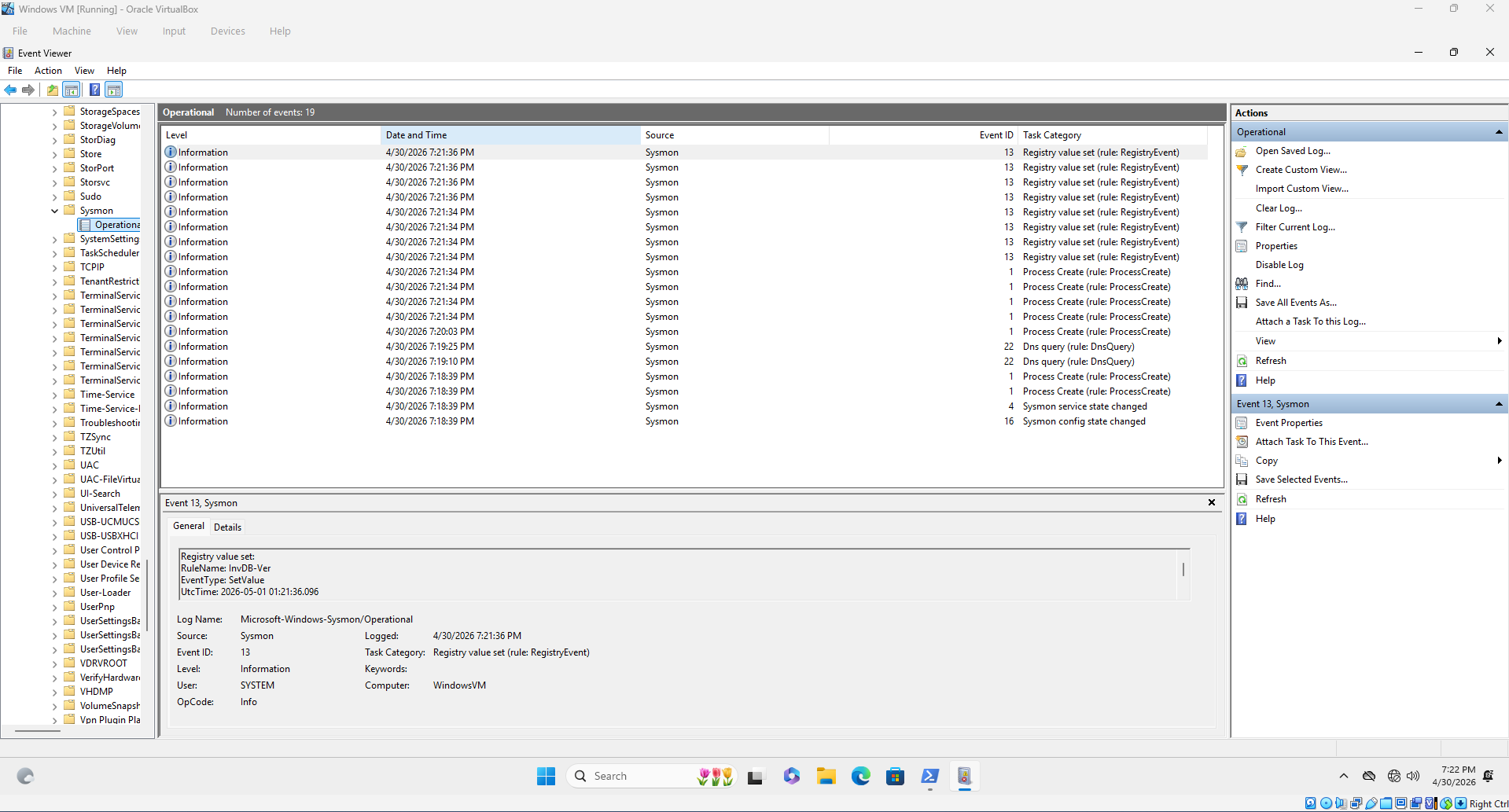Open Task View from the taskbar
1509x812 pixels.
point(756,777)
